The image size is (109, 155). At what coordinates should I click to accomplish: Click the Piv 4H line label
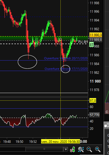click(83, 42)
